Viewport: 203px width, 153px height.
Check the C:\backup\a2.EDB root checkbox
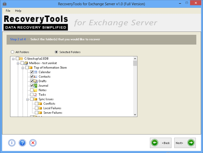tap(17, 58)
